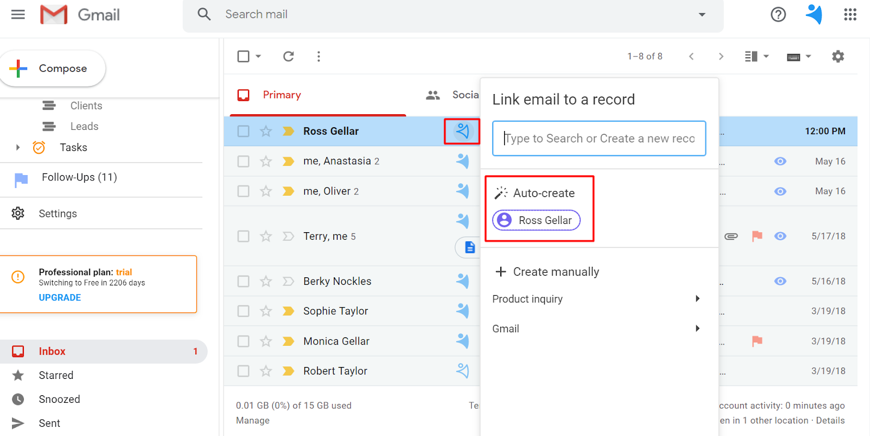Go to the newer messages page arrow
Viewport: 870px width, 436px height.
click(x=691, y=56)
